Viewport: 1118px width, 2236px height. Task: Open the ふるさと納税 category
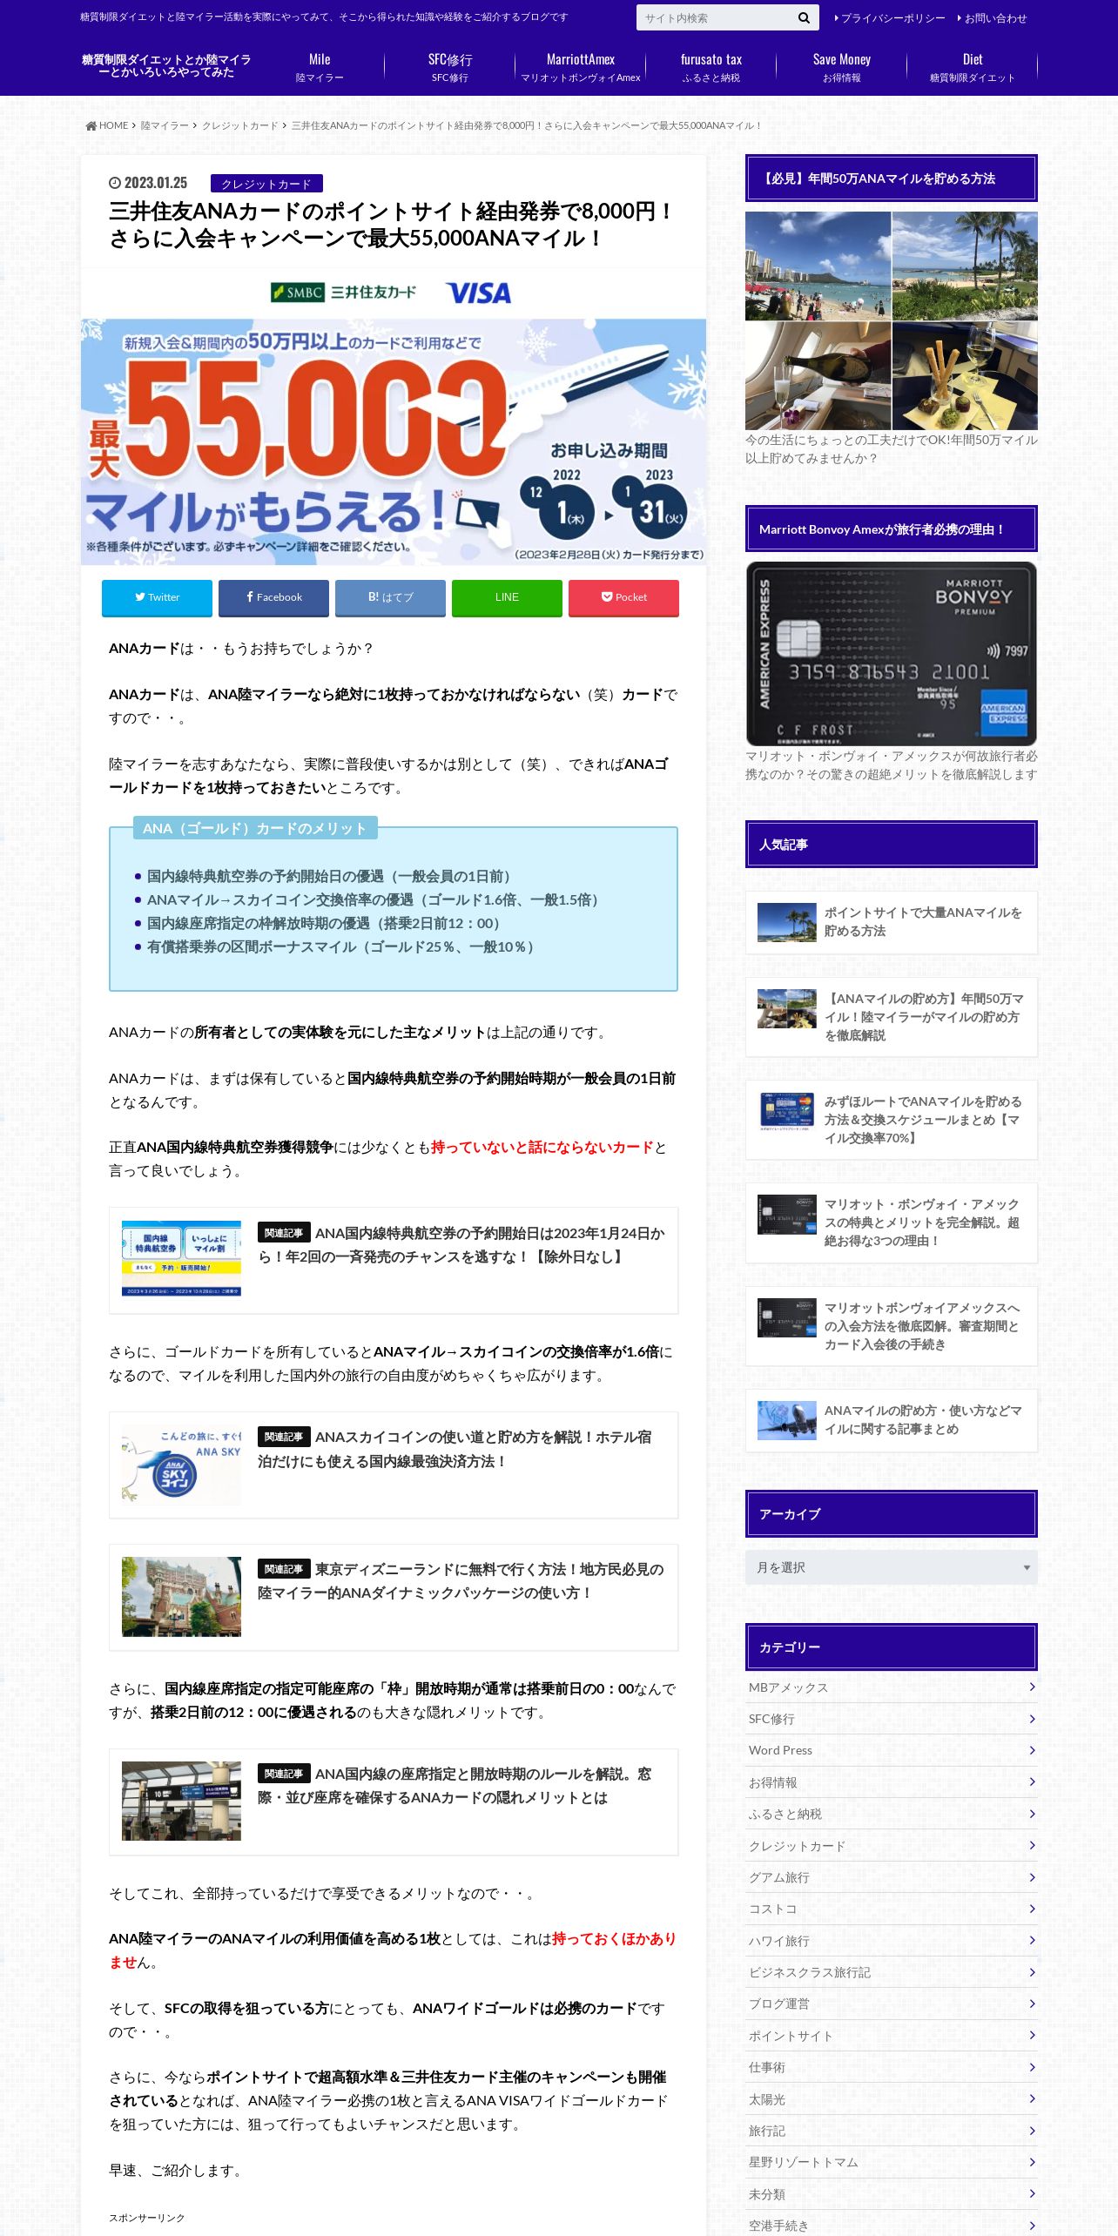point(891,1814)
